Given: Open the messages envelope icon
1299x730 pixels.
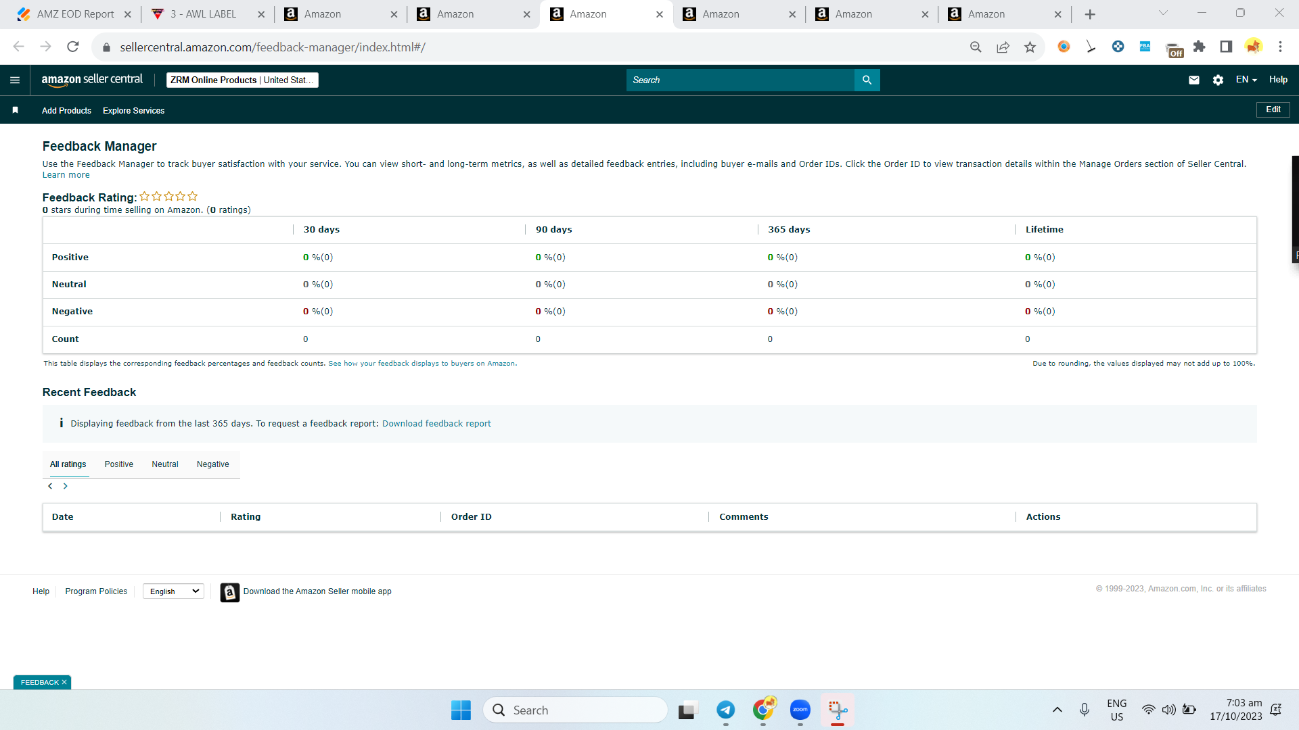Looking at the screenshot, I should pyautogui.click(x=1194, y=80).
